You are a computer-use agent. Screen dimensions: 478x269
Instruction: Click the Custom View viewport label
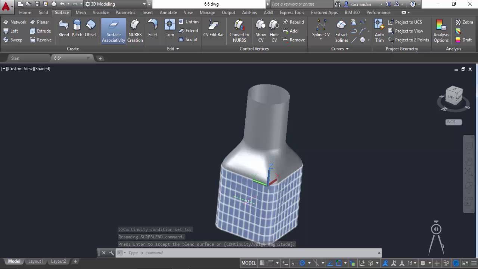(x=20, y=69)
